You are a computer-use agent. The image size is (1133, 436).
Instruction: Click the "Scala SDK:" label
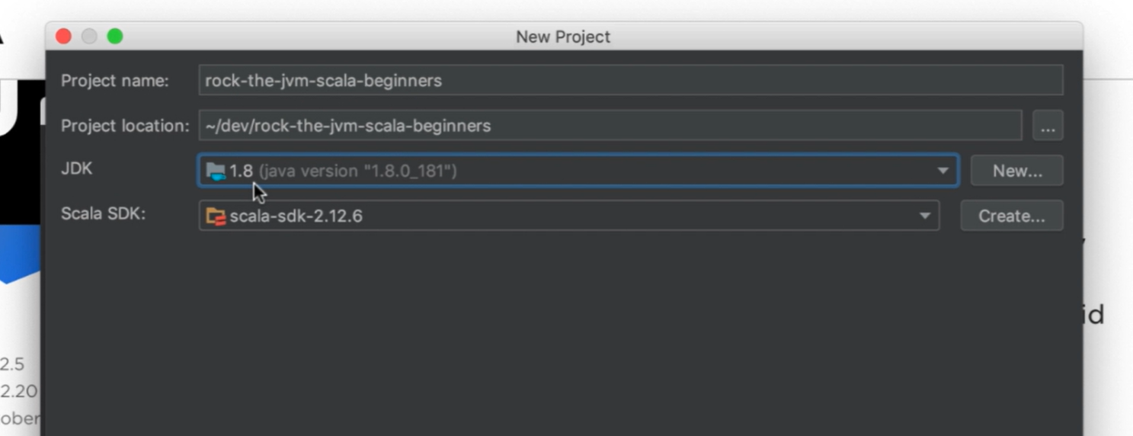103,213
